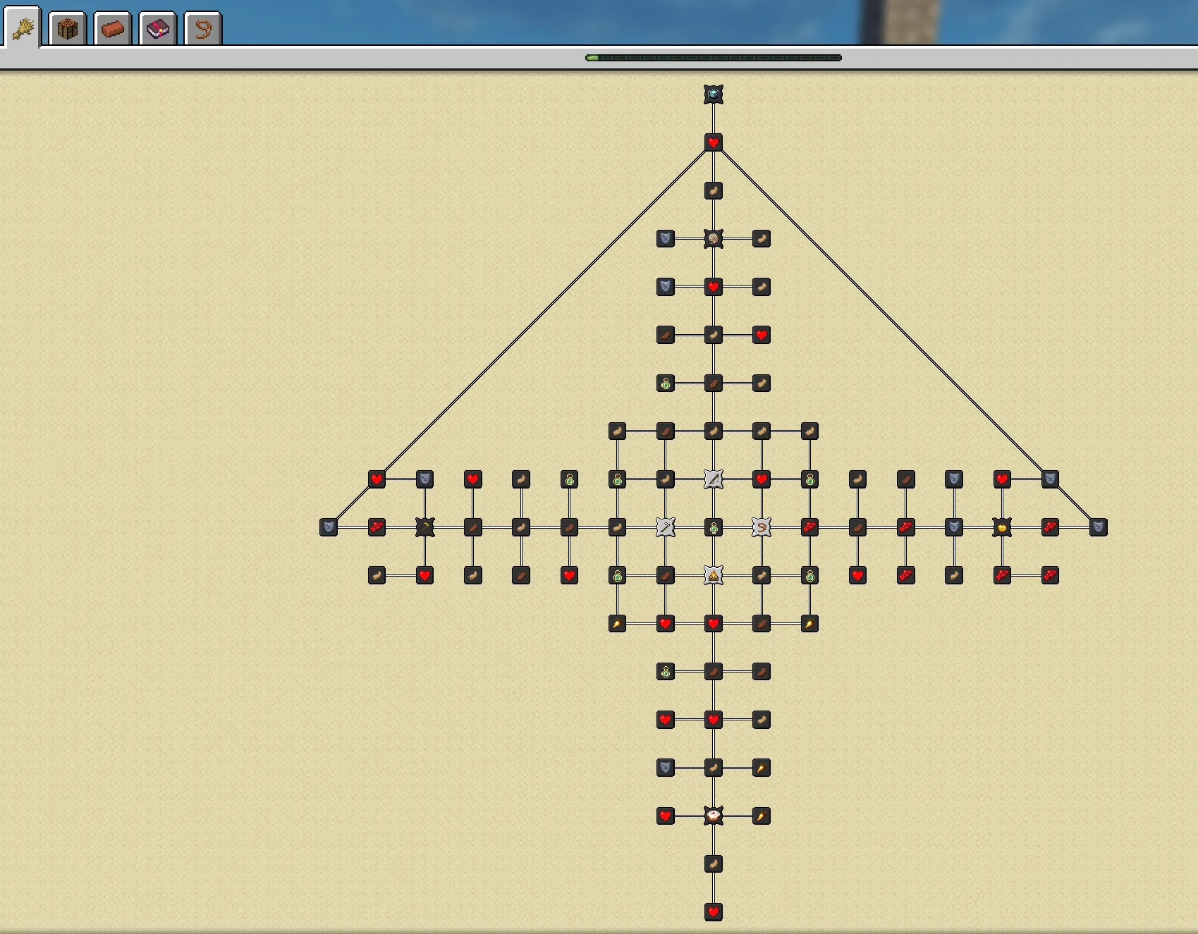The width and height of the screenshot is (1198, 934).
Task: Activate the campfire skill node
Action: tap(714, 575)
